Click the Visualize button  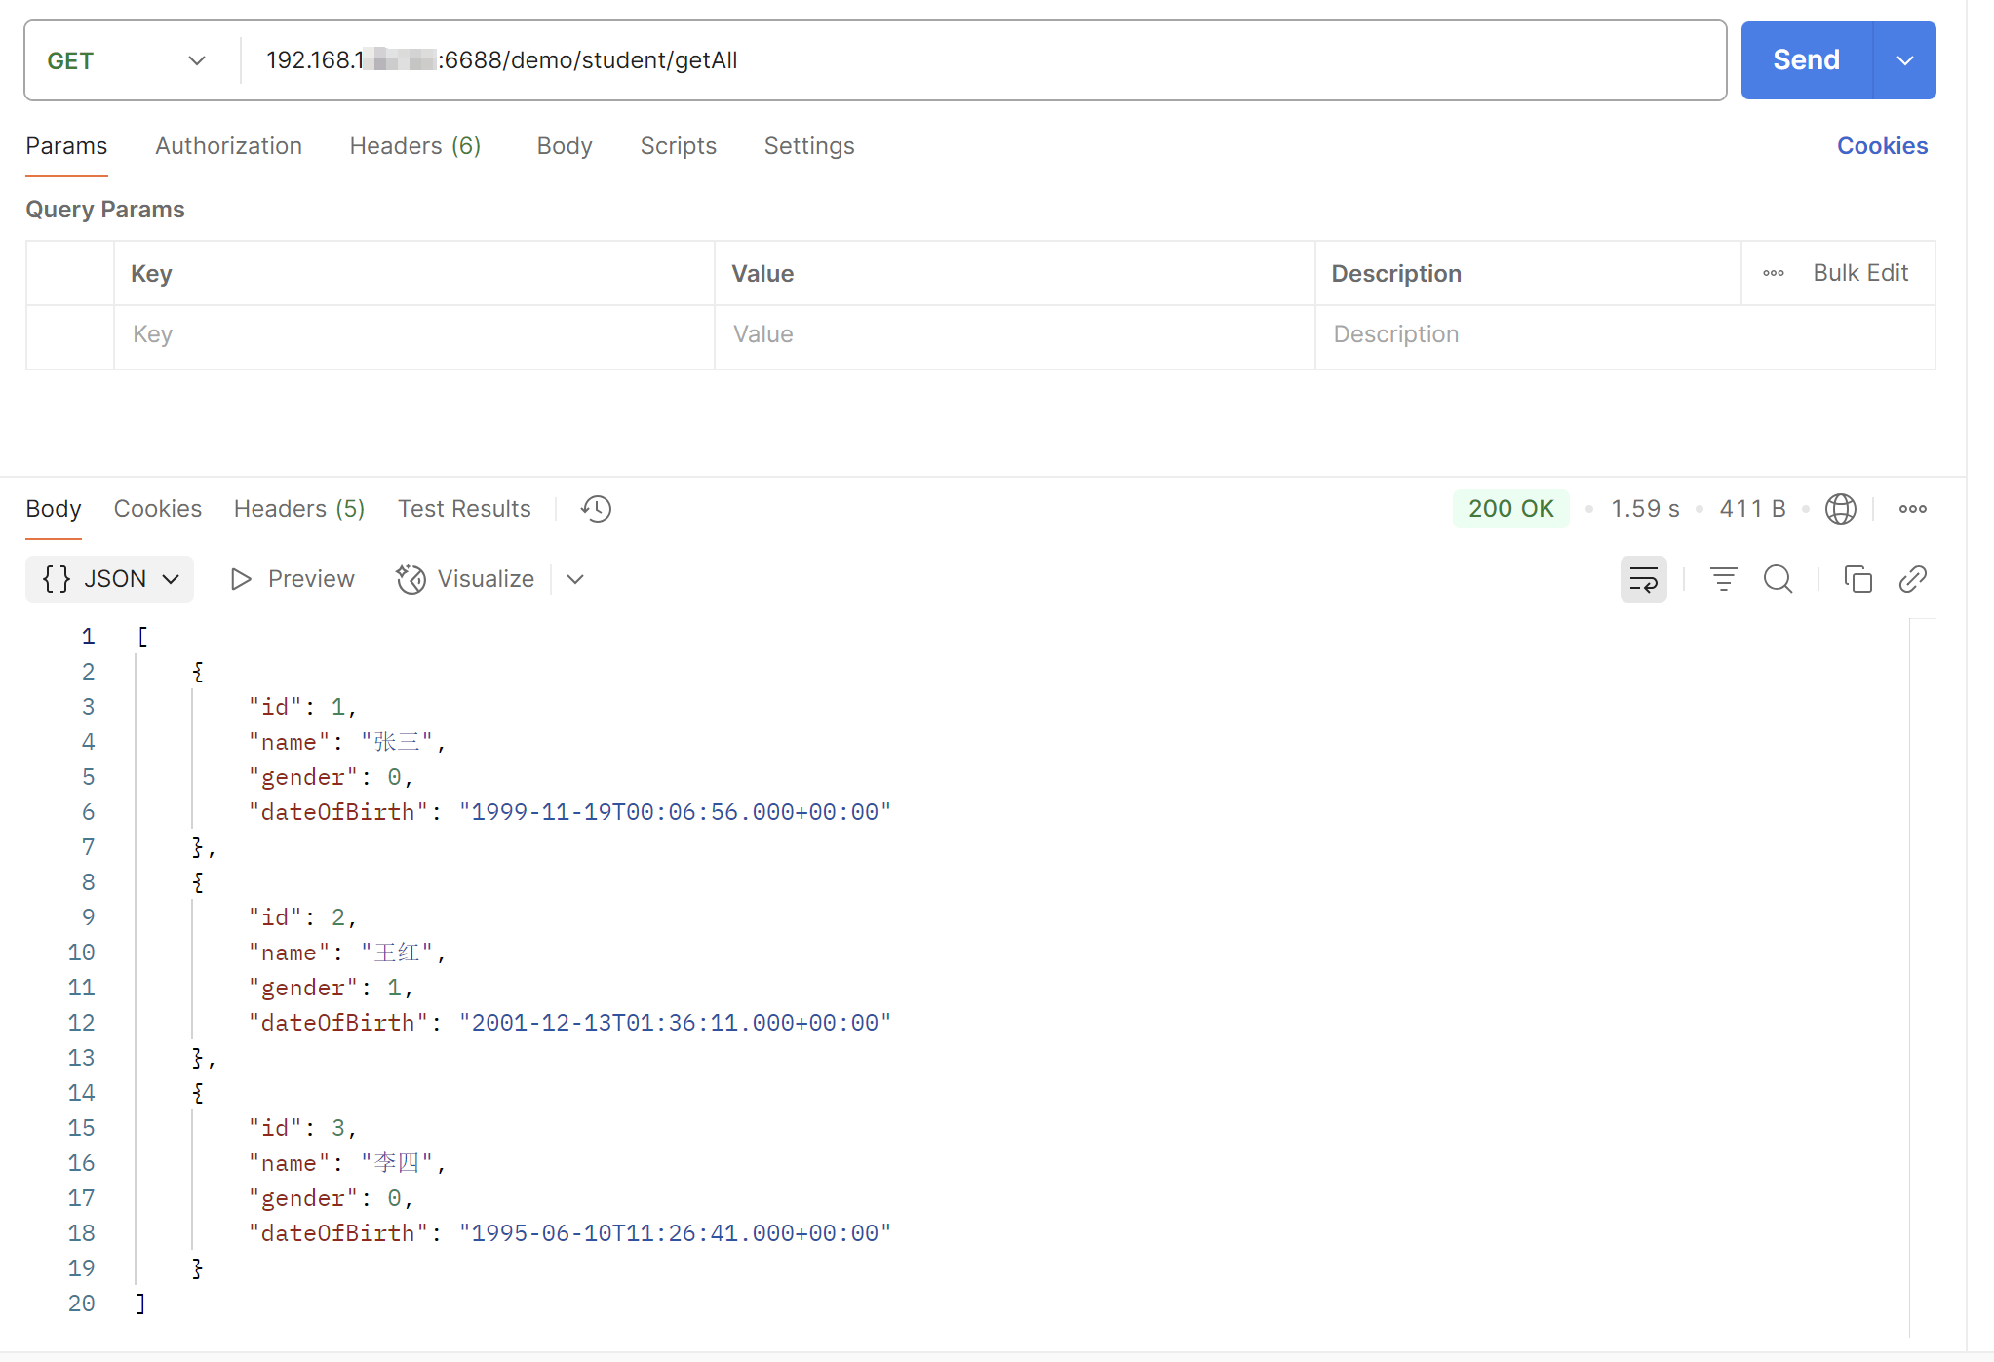[x=466, y=579]
